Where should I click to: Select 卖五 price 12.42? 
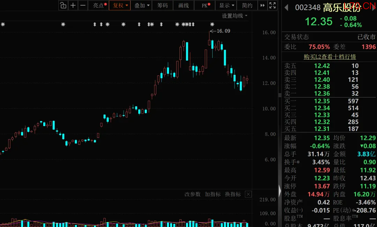point(322,66)
